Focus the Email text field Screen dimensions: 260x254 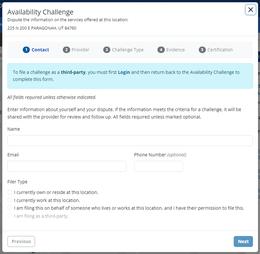pyautogui.click(x=67, y=166)
